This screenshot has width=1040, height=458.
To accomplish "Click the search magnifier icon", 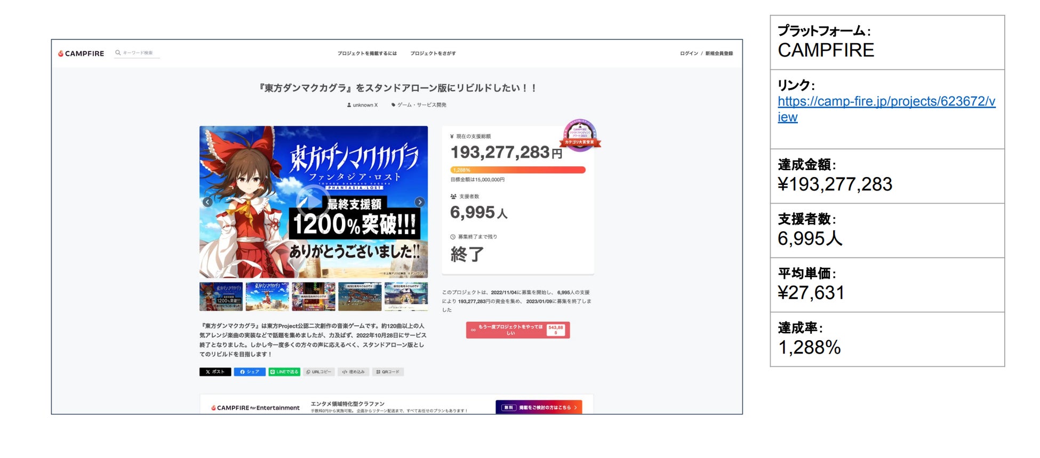I will 118,53.
